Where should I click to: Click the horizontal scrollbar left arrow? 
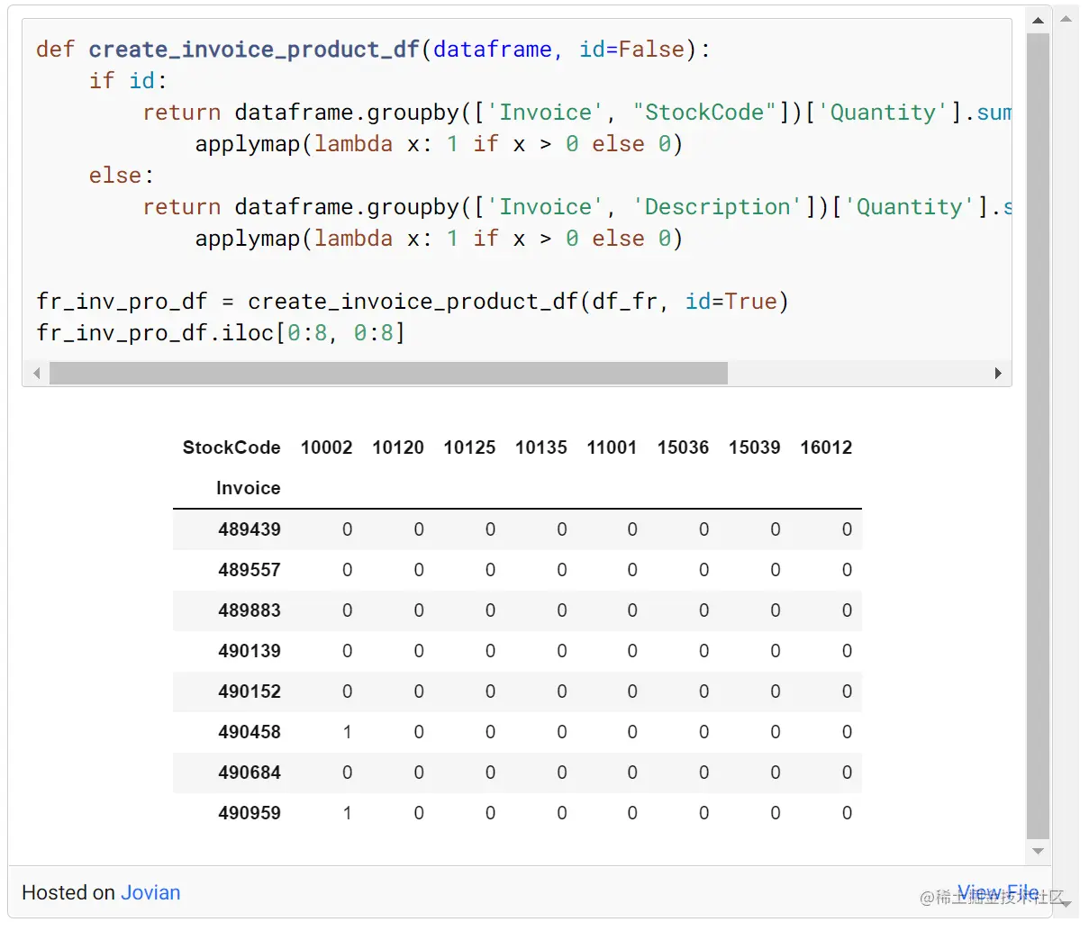pos(36,374)
